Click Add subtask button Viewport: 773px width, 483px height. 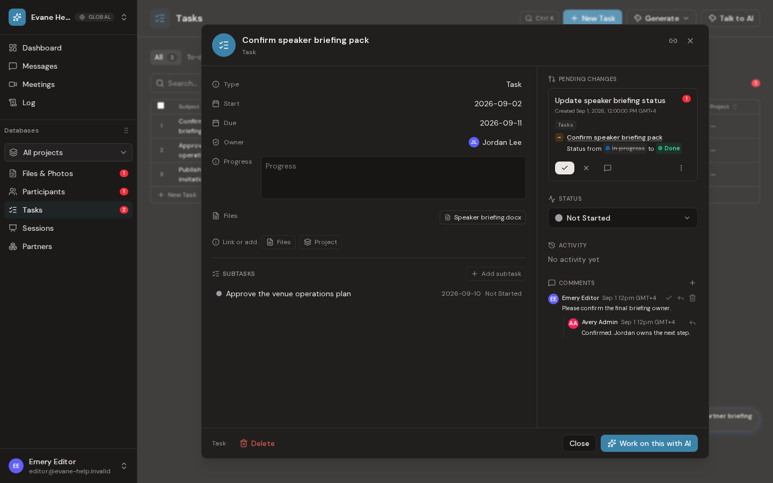tap(496, 274)
